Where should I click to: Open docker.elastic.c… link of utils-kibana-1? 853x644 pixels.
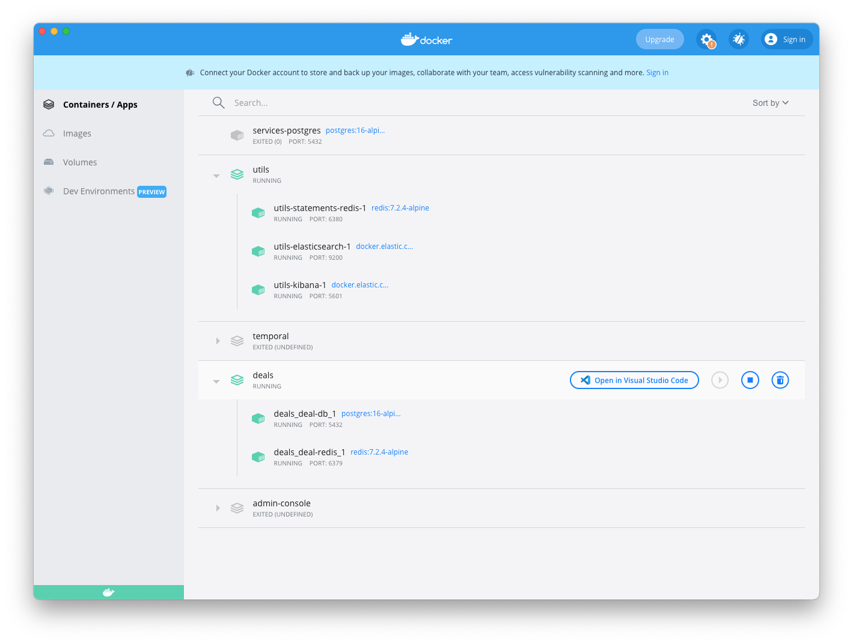[x=360, y=285]
